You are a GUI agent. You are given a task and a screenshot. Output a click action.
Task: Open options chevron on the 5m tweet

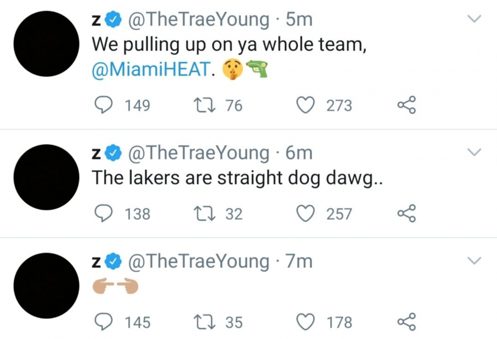click(475, 19)
